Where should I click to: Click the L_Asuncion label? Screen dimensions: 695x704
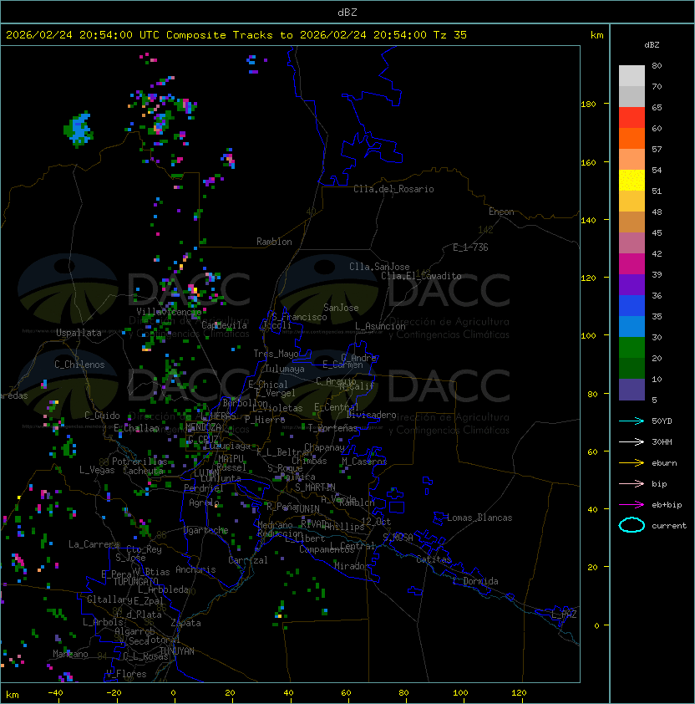coord(380,326)
